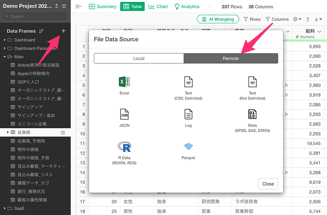Open the 従業員 data frame row menu icon
The width and height of the screenshot is (327, 215).
coord(63,132)
